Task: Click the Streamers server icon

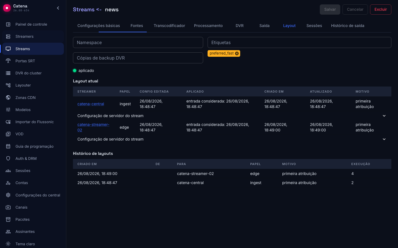Action: [8, 36]
